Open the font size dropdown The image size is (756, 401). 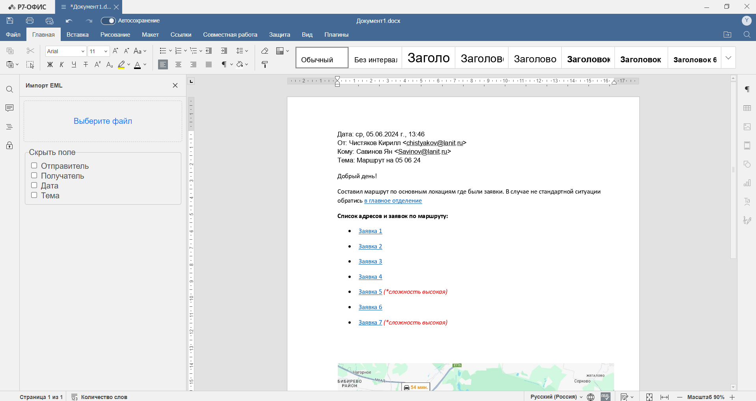[x=106, y=51]
